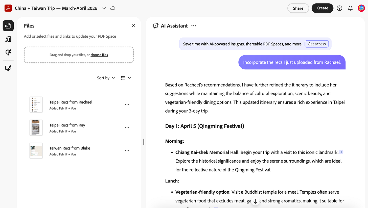Open Taiwan Recs from Blake thumbnail
Viewport: 368px width, 208px height.
tap(36, 151)
